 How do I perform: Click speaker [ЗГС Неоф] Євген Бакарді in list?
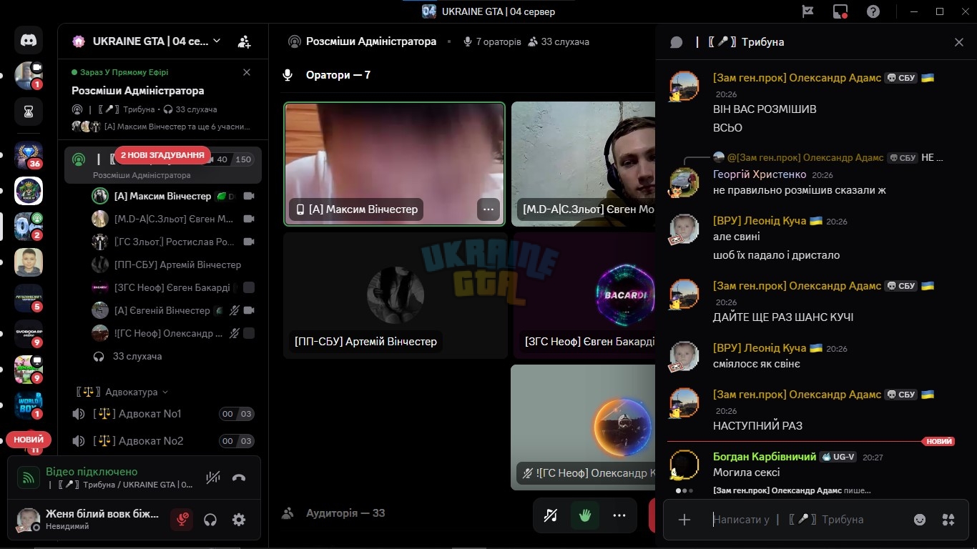point(174,287)
